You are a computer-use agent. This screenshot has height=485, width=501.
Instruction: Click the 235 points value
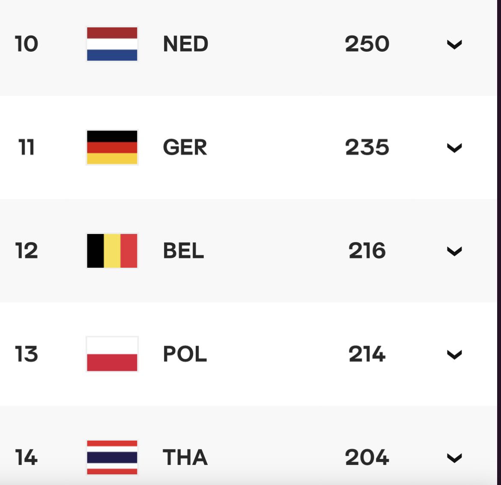point(367,147)
